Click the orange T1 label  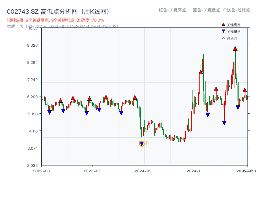tap(147, 143)
